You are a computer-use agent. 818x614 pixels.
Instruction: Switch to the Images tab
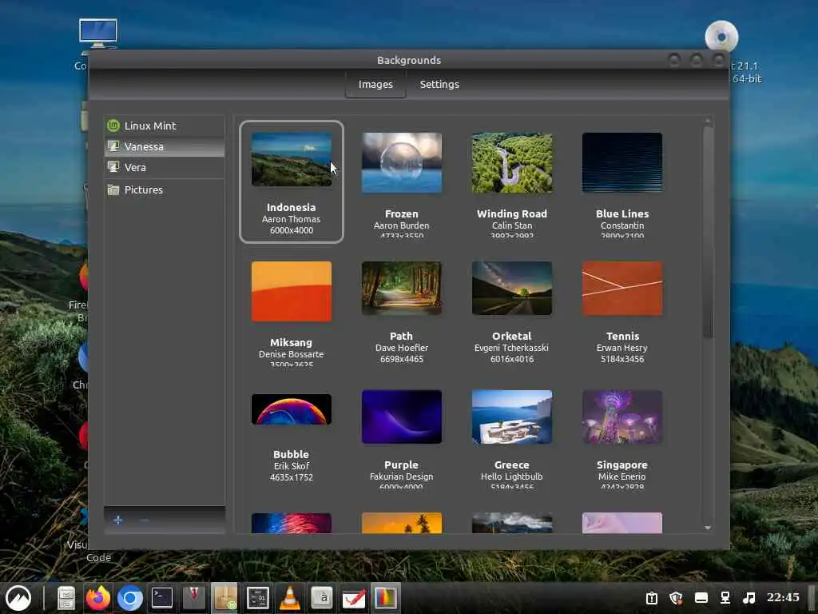(x=375, y=85)
